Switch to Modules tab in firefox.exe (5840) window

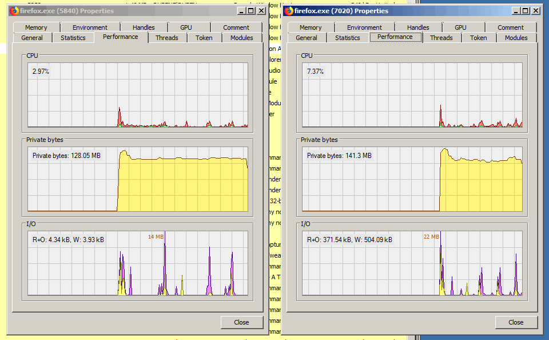[x=241, y=38]
